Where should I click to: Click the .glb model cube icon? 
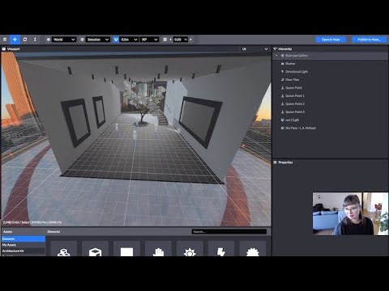283,120
